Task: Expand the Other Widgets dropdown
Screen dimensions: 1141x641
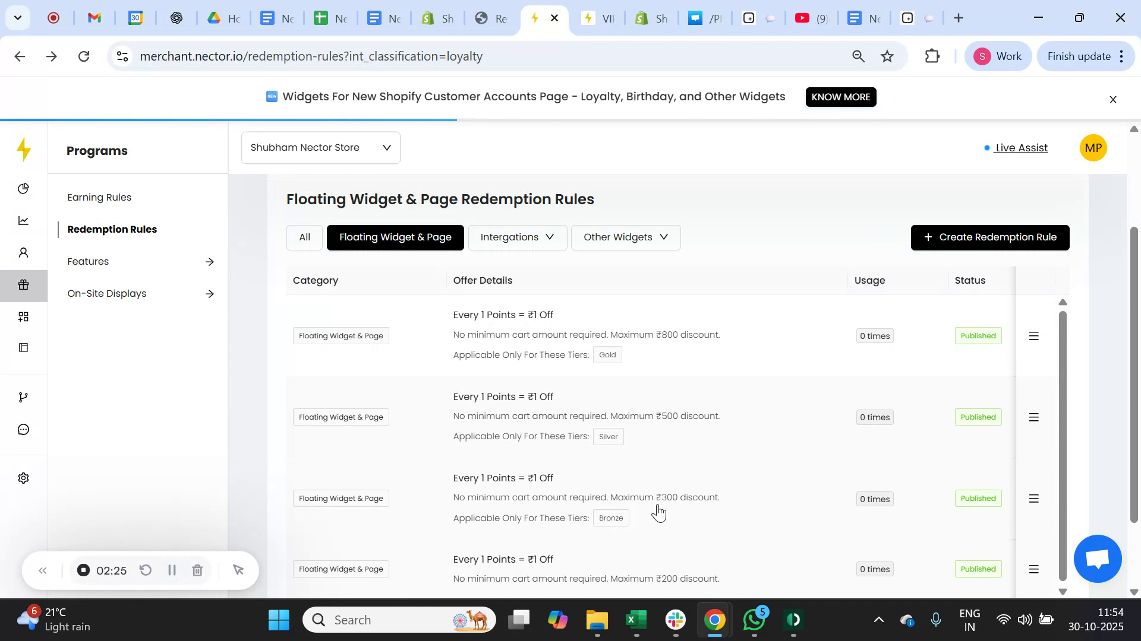Action: click(x=625, y=237)
